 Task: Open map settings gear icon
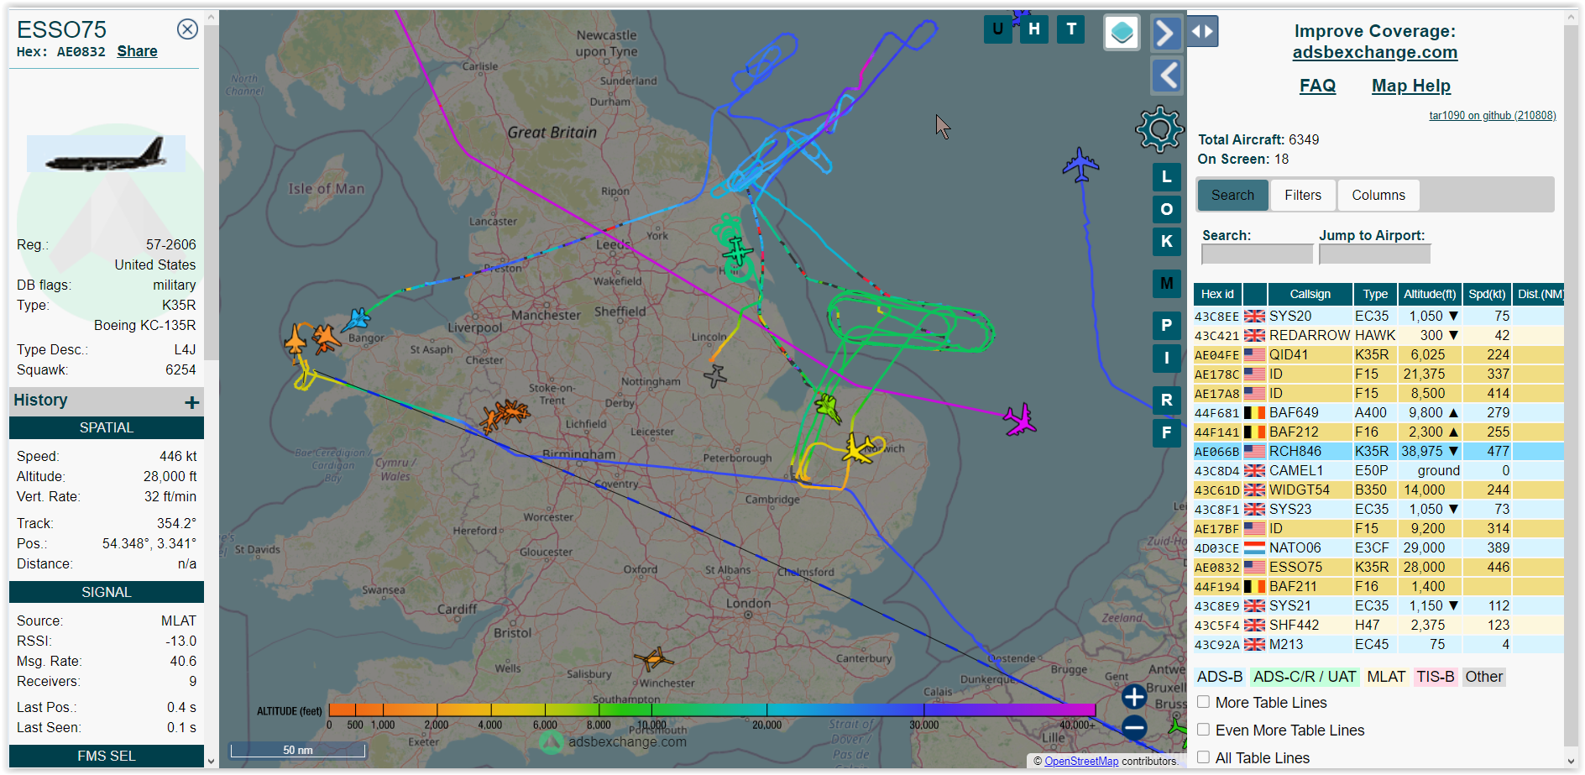click(1159, 129)
